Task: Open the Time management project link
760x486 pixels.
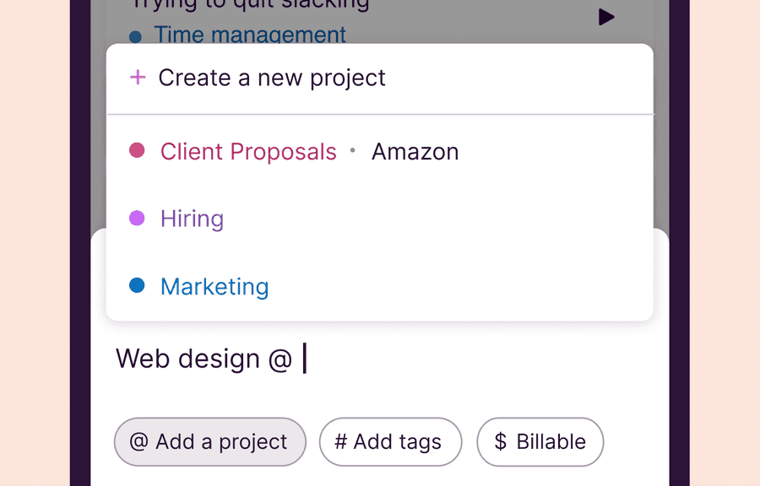Action: (x=249, y=35)
